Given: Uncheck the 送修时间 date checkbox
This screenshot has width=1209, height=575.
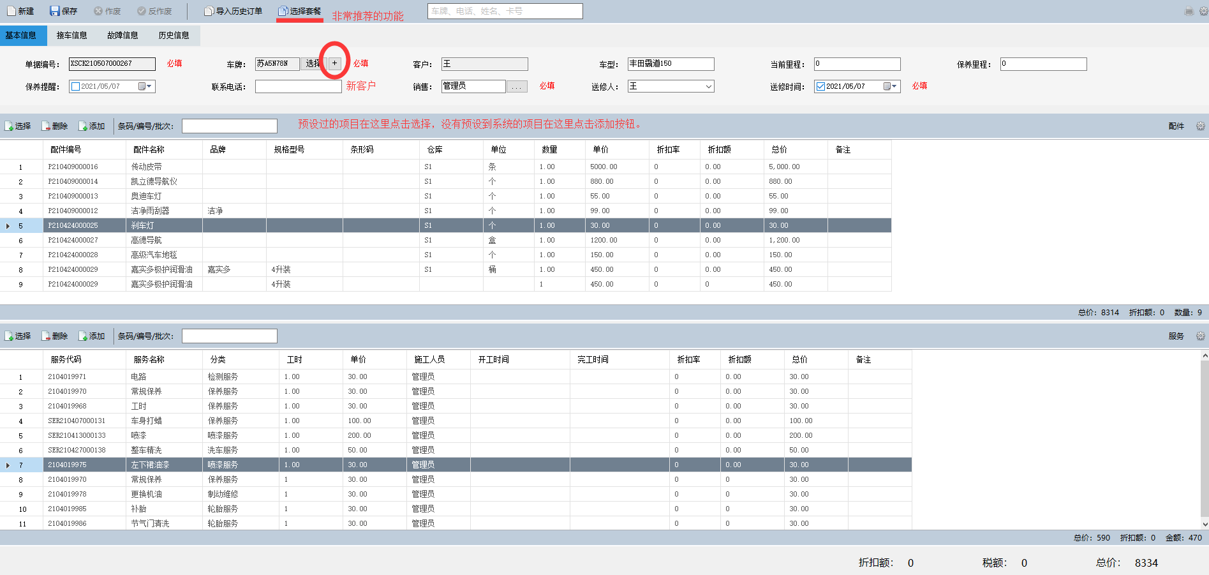Looking at the screenshot, I should point(820,87).
